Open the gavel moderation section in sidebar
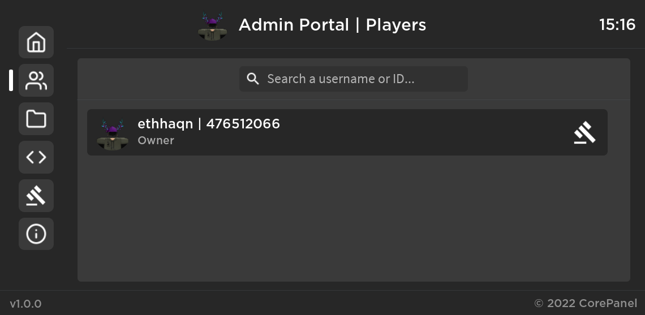 [36, 196]
